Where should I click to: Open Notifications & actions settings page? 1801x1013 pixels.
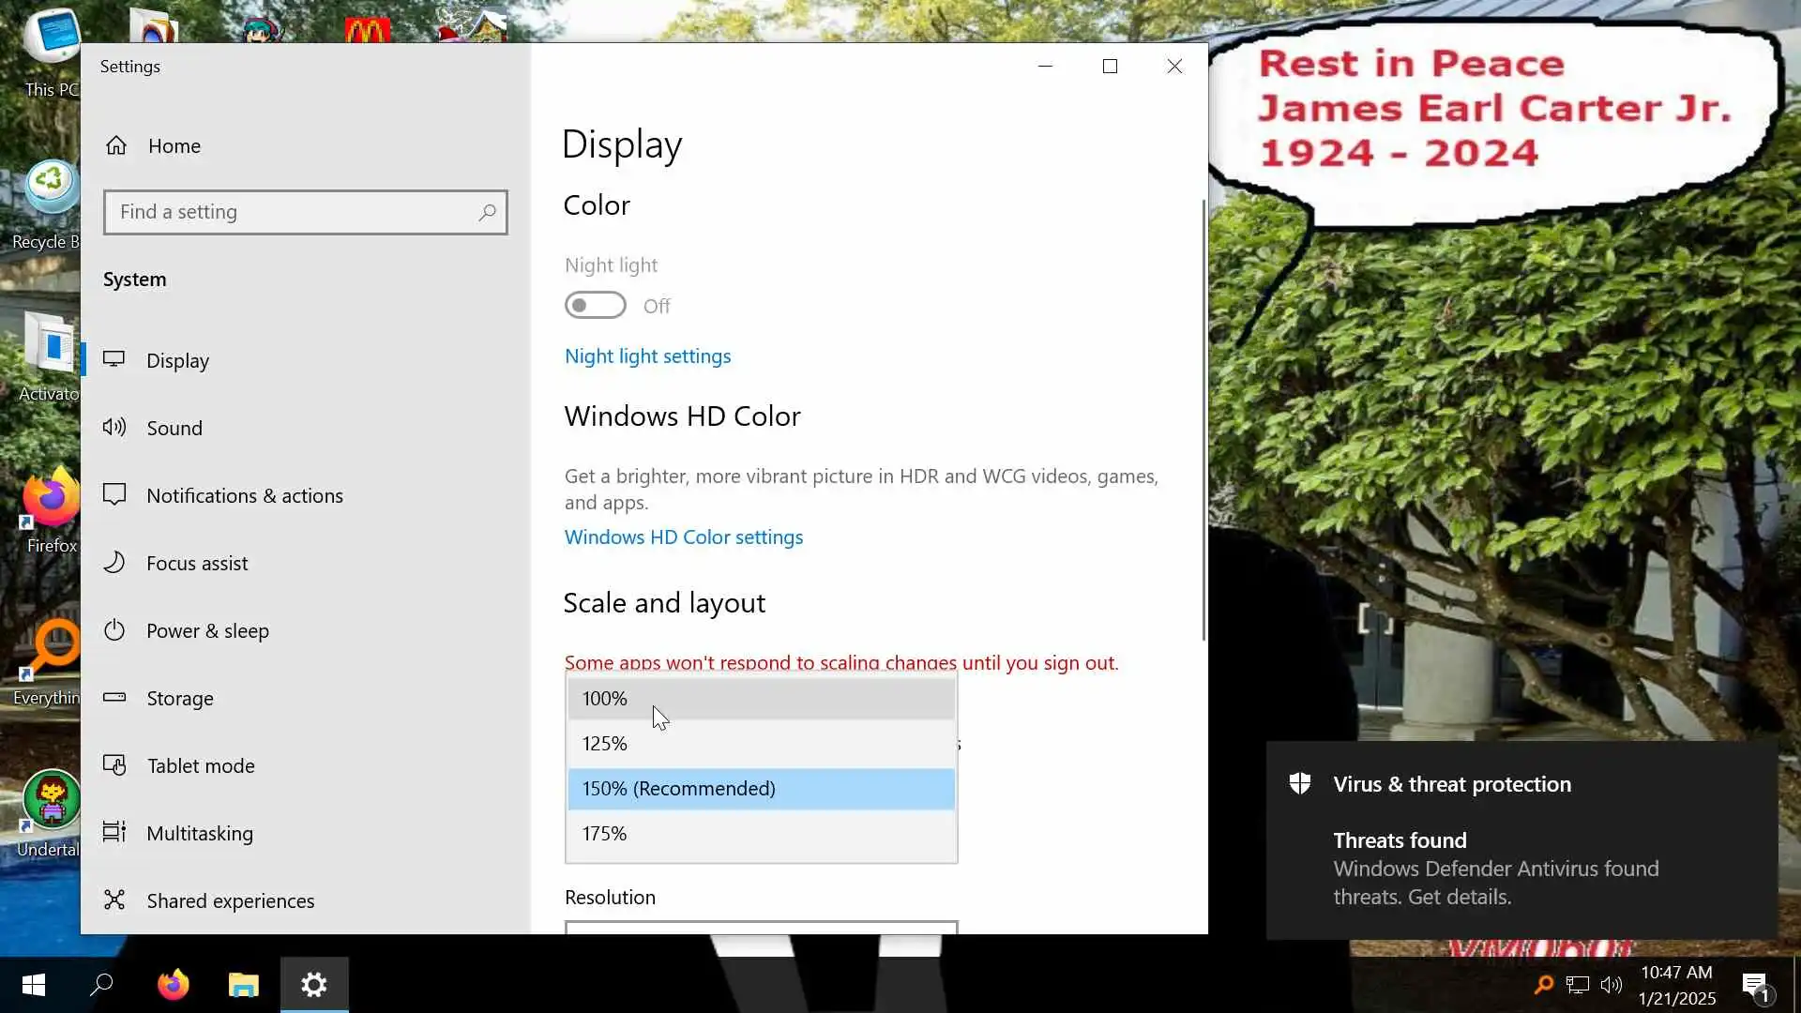tap(244, 495)
